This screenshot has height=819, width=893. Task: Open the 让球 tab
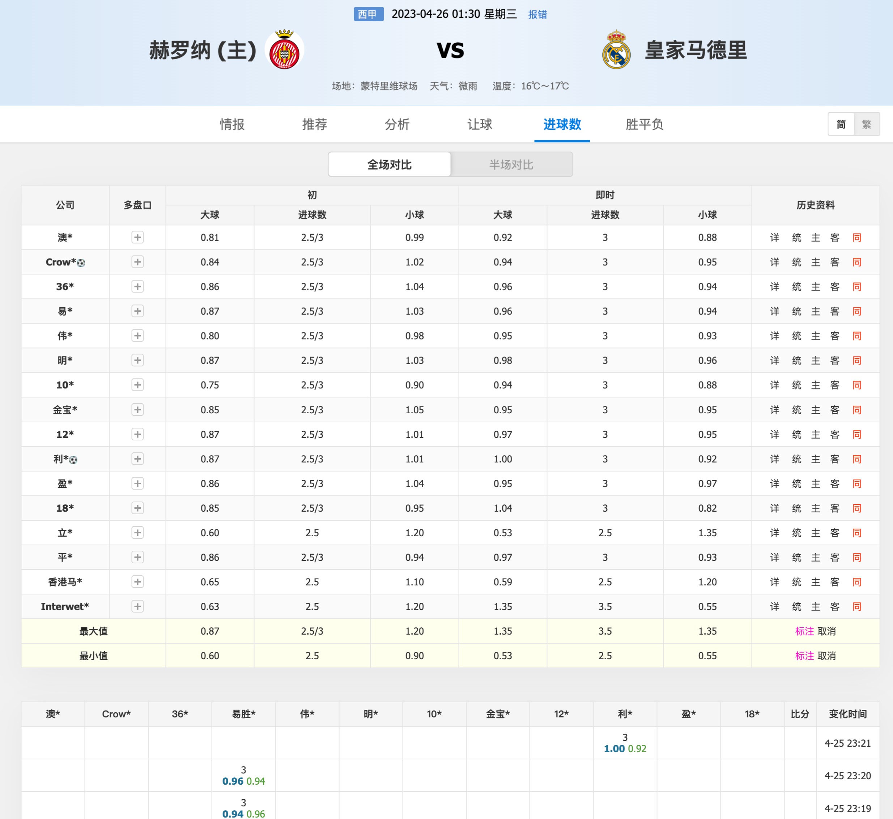click(x=479, y=124)
